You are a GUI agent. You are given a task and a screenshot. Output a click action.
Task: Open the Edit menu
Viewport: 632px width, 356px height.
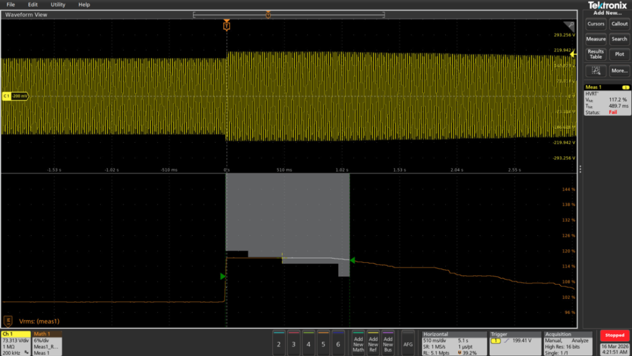33,5
